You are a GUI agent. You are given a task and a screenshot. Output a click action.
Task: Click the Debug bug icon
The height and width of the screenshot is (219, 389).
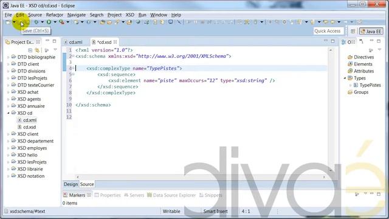click(36, 22)
